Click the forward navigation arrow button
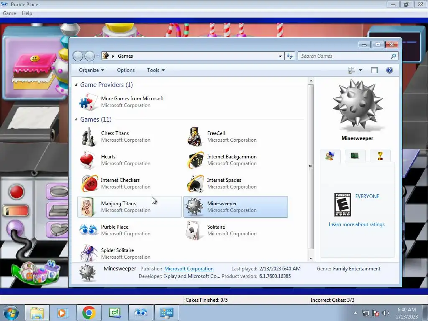Viewport: 428px width, 321px height. pyautogui.click(x=89, y=56)
